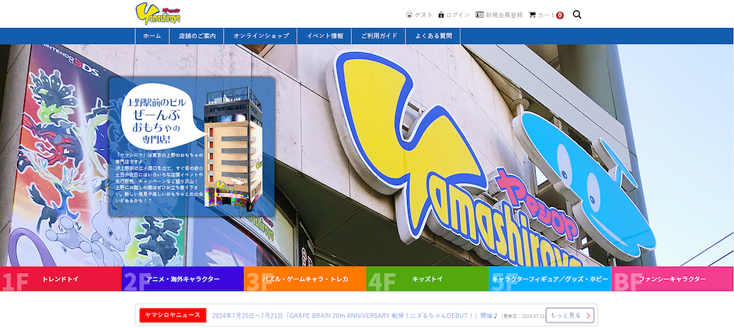Screen dimensions: 734x328
Task: Click the red ヤマシロヤニュース label
Action: (x=172, y=316)
